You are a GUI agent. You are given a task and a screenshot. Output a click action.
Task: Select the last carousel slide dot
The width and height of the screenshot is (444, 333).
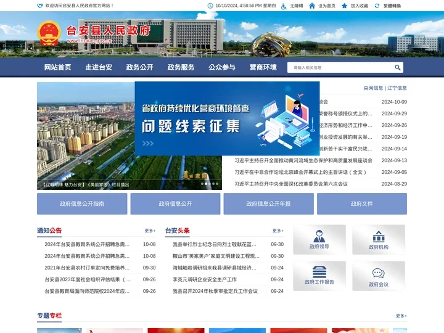[217, 184]
